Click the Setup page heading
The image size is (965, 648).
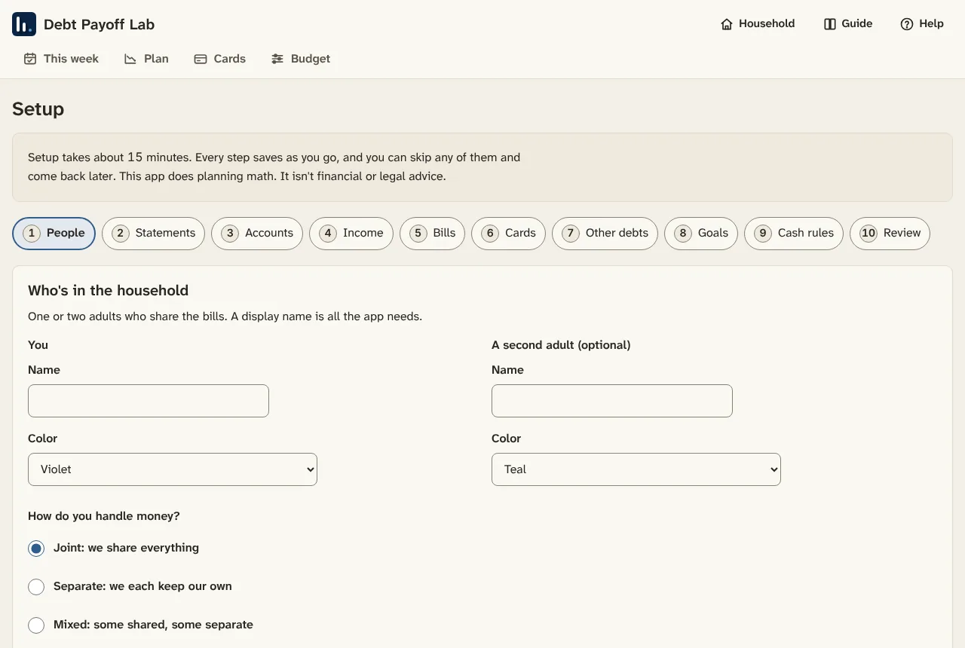[x=38, y=109]
